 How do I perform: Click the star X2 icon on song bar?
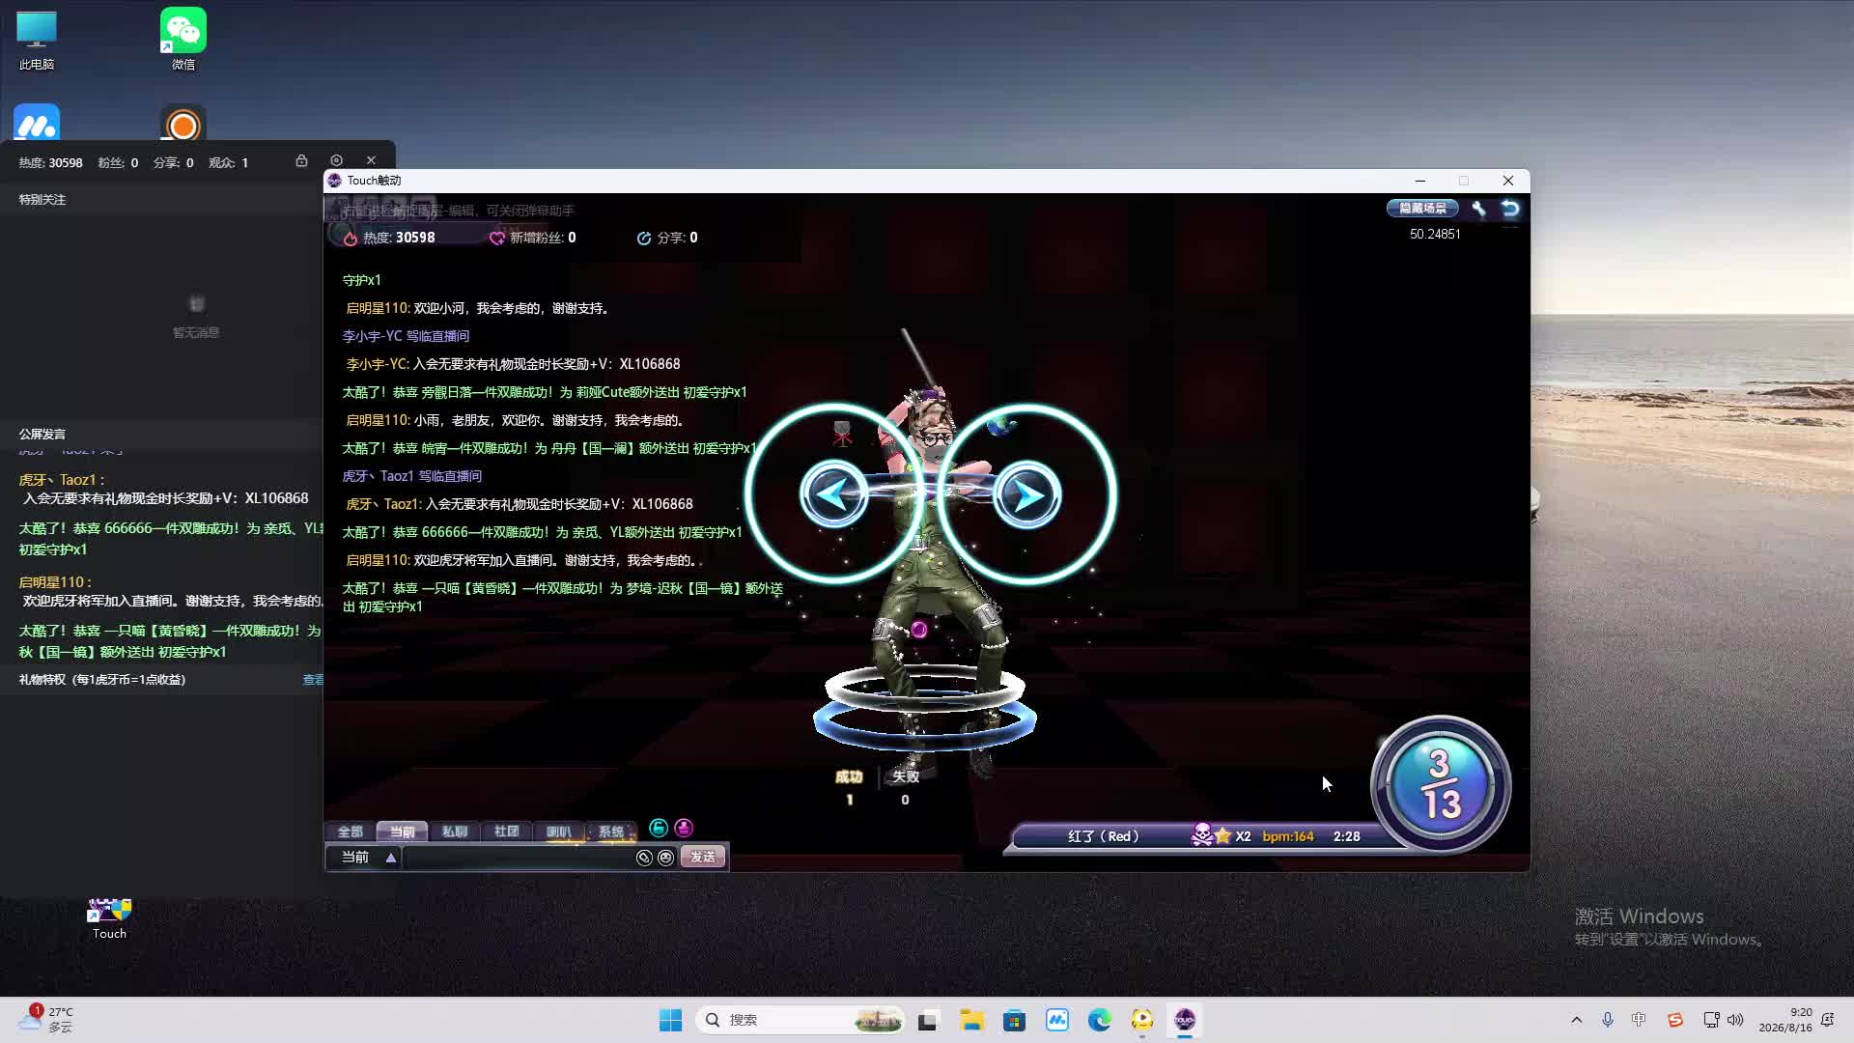tap(1223, 835)
